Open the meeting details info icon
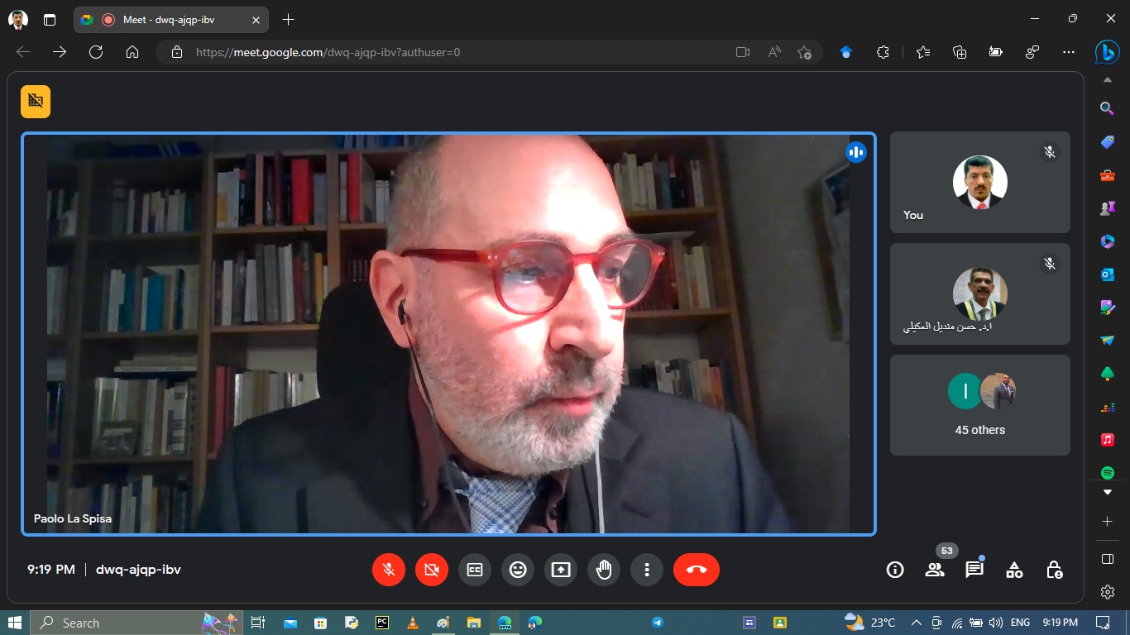Screen dimensions: 1130x635 tap(895, 570)
